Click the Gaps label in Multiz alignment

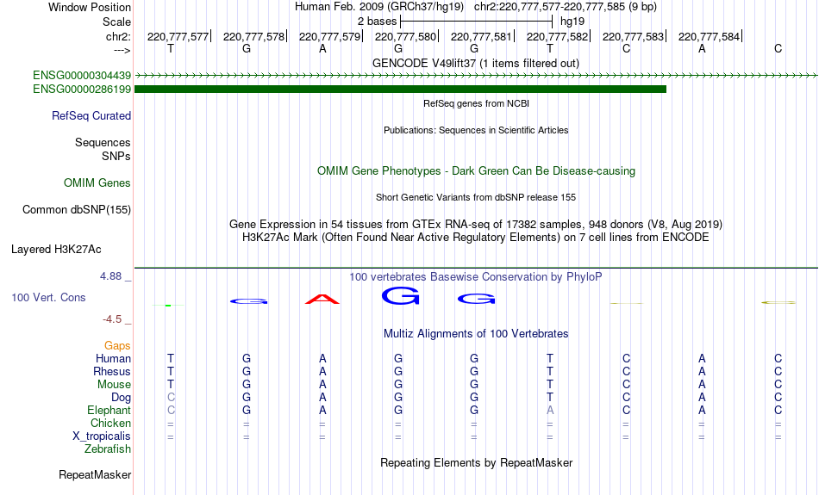[117, 346]
